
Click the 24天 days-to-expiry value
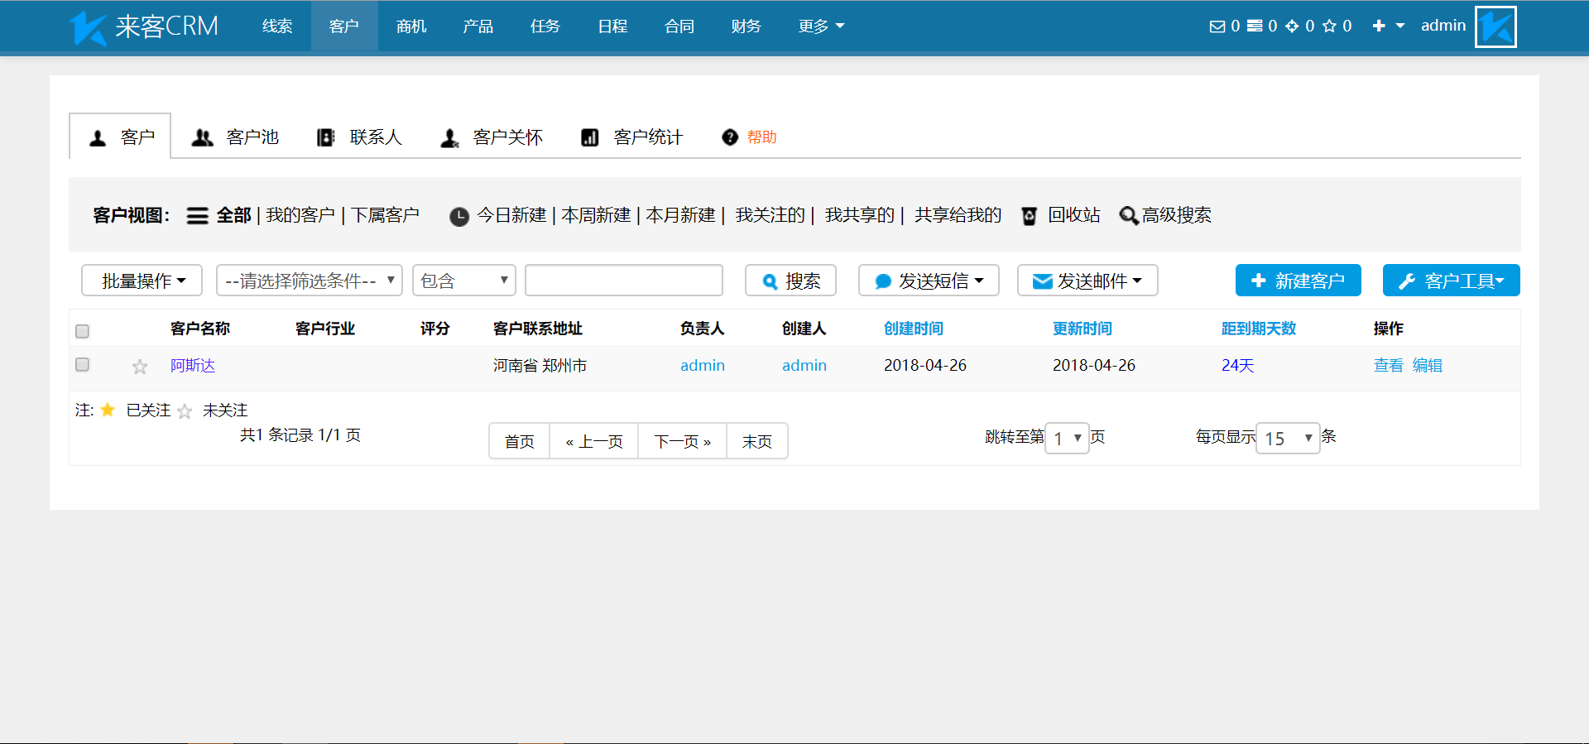(1238, 366)
